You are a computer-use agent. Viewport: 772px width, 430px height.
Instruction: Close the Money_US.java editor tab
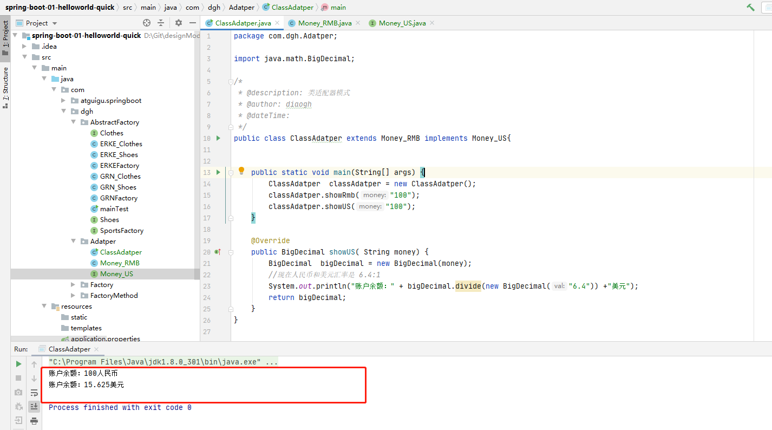click(431, 23)
